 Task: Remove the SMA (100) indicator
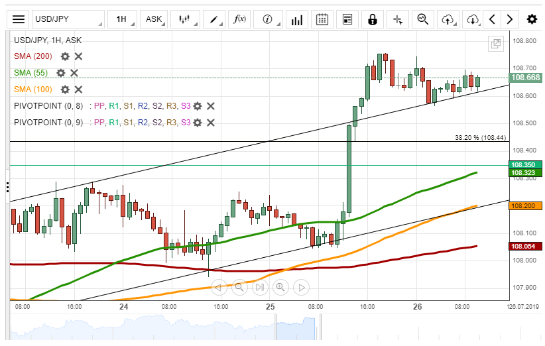(x=78, y=89)
